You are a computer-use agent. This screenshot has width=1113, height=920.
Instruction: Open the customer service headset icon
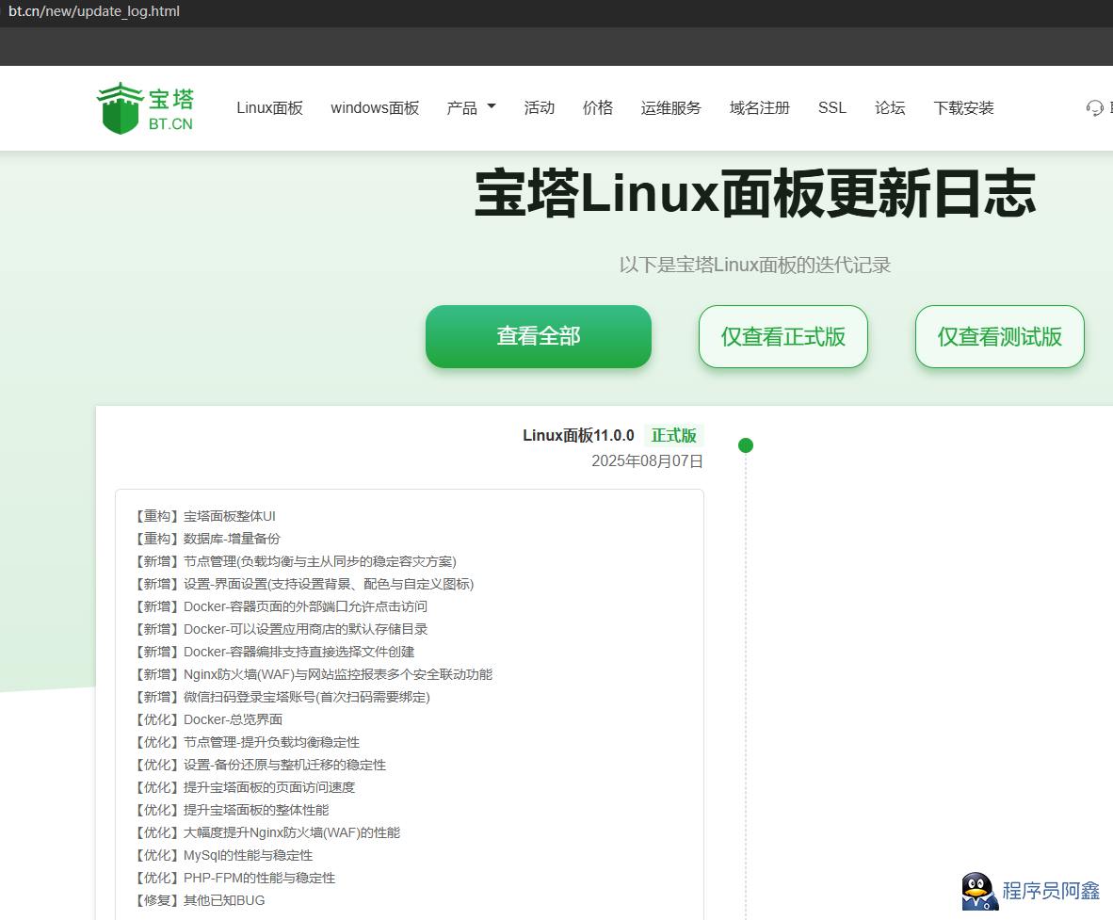[1094, 108]
